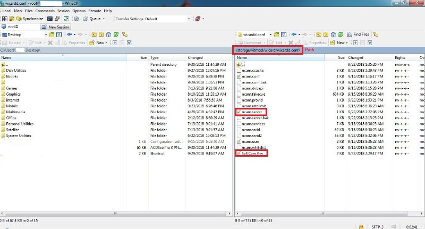The image size is (425, 229).
Task: Go to home directory in remote panel
Action: (x=334, y=35)
